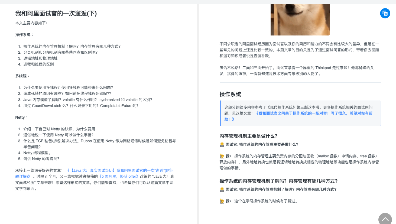The width and height of the screenshot is (396, 224).
Task: Click the 我 emoji before 这个在学习操作系统的时候有了解过
Action: click(222, 201)
